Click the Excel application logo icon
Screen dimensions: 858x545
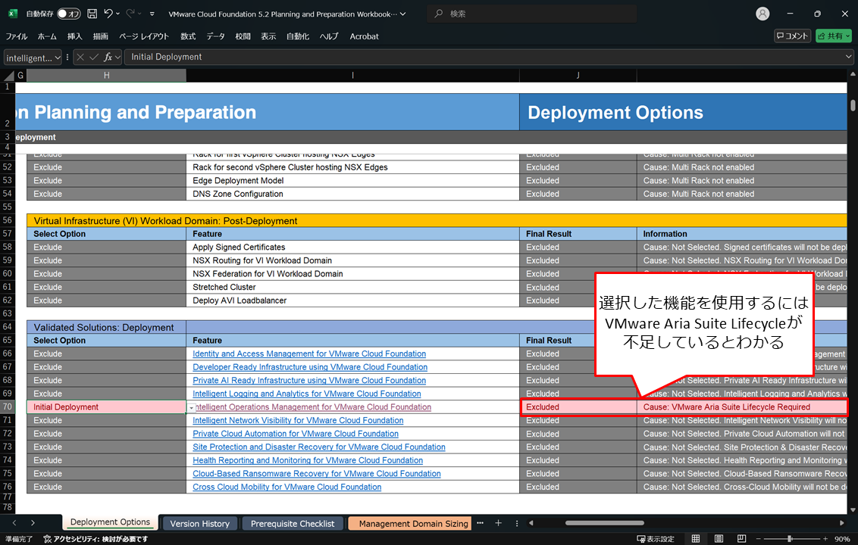12,14
